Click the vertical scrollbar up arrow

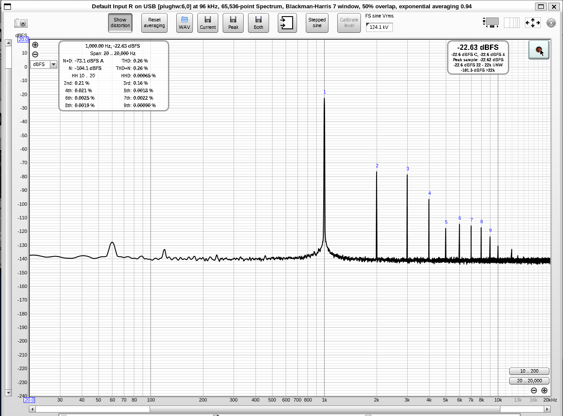point(8,43)
